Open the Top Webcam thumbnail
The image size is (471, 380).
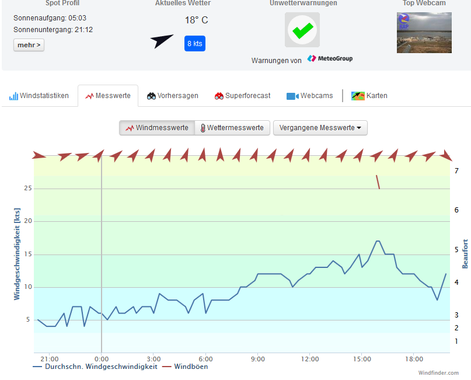[x=424, y=33]
